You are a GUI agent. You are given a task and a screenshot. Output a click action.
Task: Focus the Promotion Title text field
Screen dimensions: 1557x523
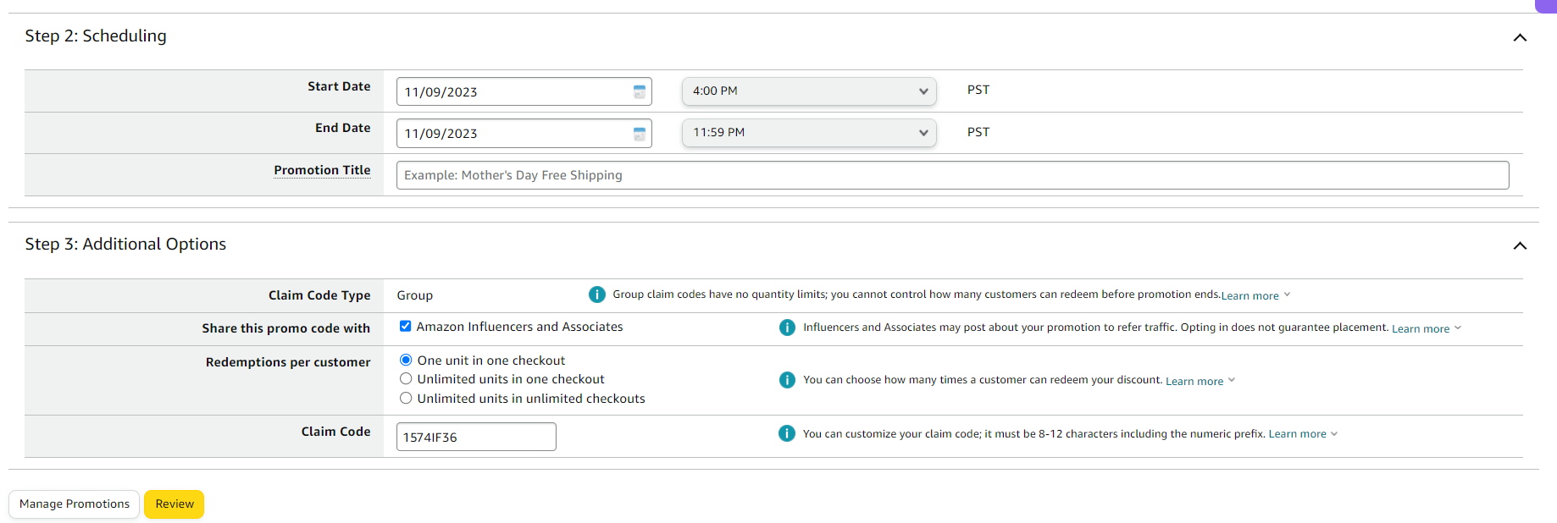click(x=952, y=175)
